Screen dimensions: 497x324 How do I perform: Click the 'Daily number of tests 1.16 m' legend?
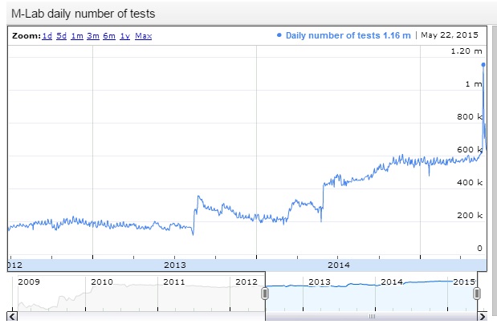[348, 35]
